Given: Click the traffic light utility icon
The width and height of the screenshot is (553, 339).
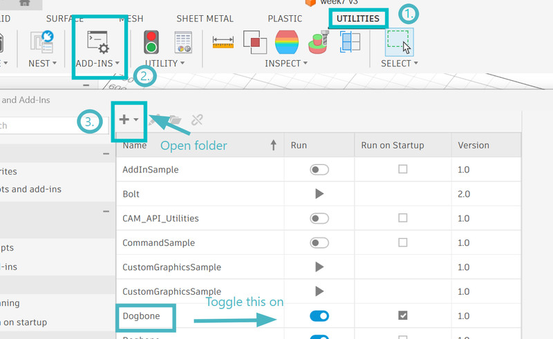Looking at the screenshot, I should [x=151, y=42].
